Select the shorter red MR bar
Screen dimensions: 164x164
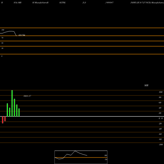(5, 119)
